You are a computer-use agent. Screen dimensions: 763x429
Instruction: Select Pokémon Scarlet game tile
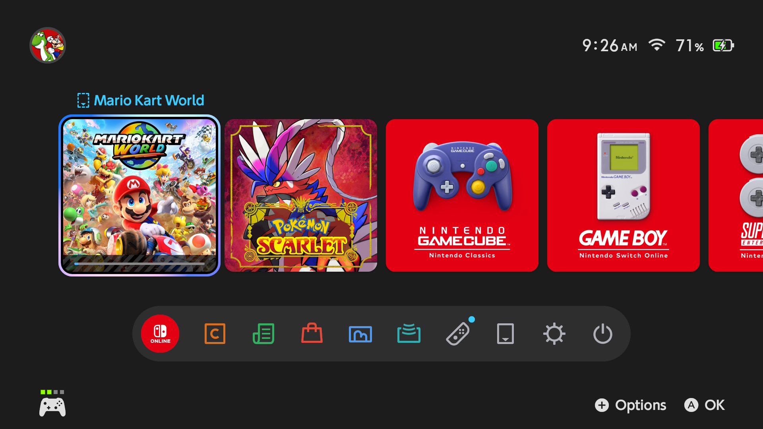click(301, 195)
